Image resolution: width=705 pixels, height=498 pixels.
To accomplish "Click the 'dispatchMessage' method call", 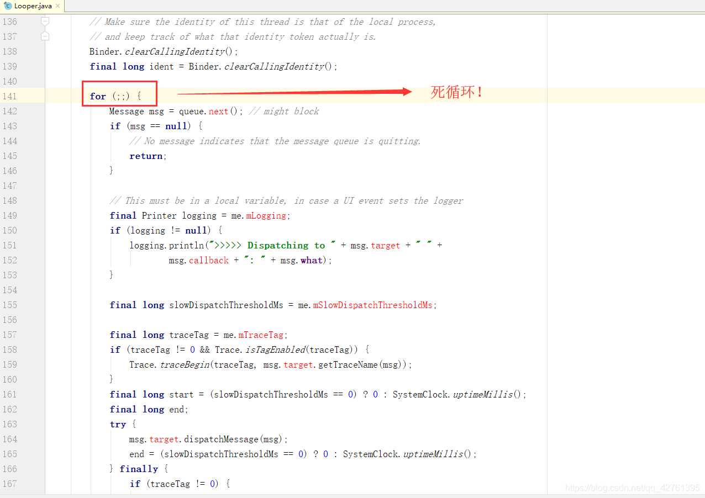I will (x=221, y=439).
